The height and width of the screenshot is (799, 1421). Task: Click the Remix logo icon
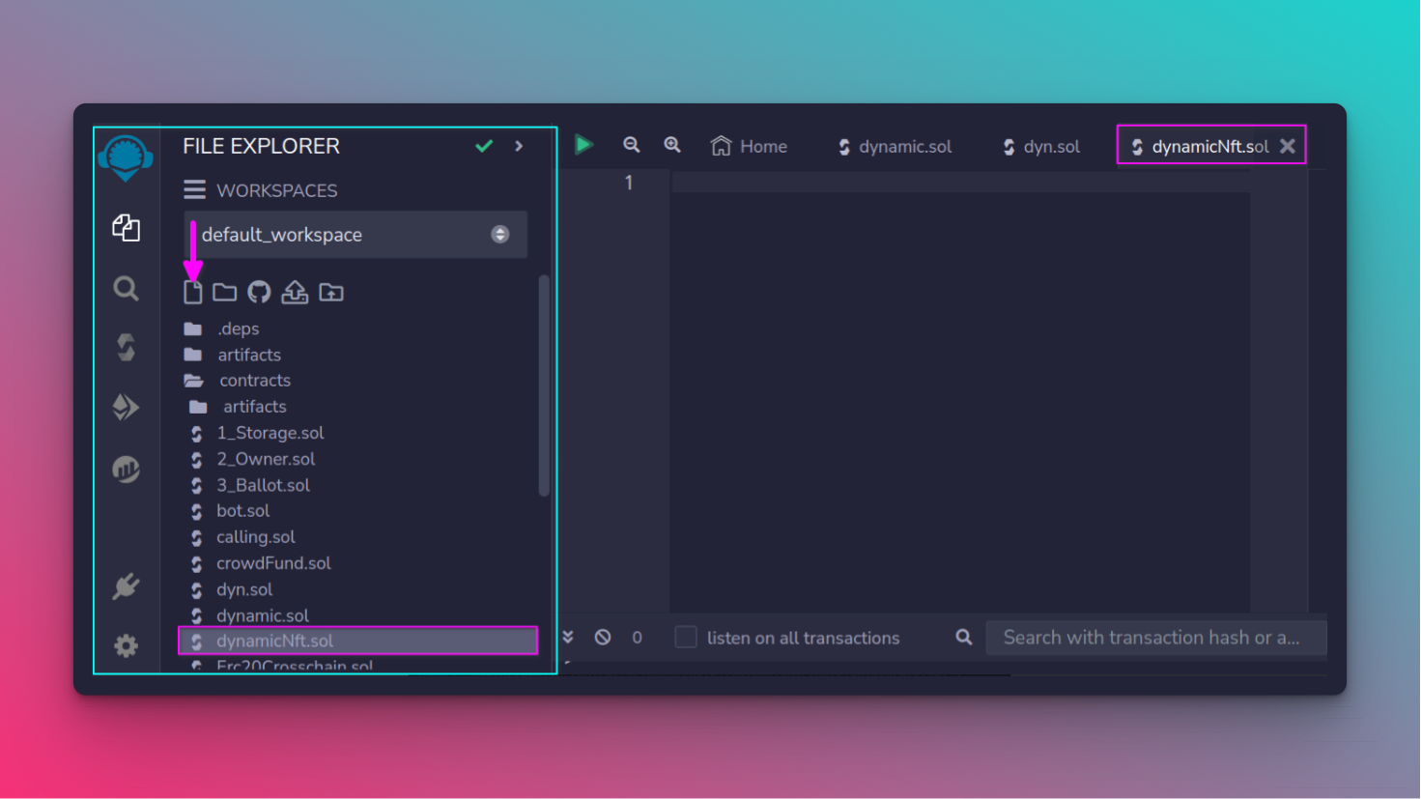[x=126, y=157]
